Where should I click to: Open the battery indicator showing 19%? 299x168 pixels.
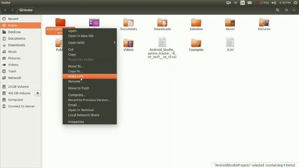[x=262, y=3]
